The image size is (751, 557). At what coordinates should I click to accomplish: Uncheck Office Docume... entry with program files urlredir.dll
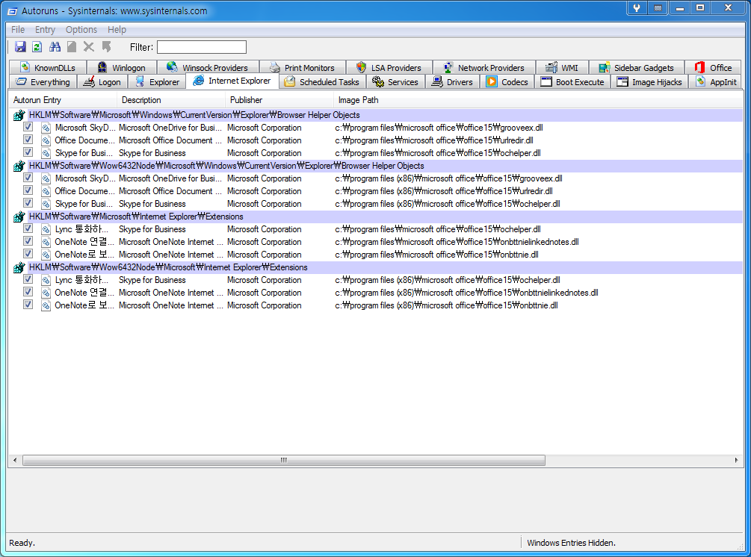coord(28,140)
